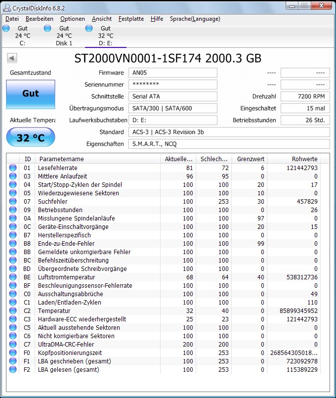The width and height of the screenshot is (336, 398).
Task: Click the 32 °C temperature button
Action: tap(31, 137)
